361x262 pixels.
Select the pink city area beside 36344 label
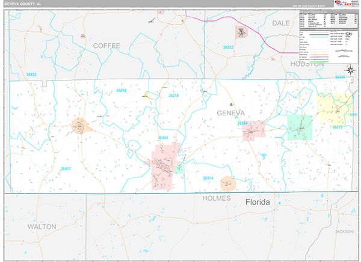(x=253, y=130)
